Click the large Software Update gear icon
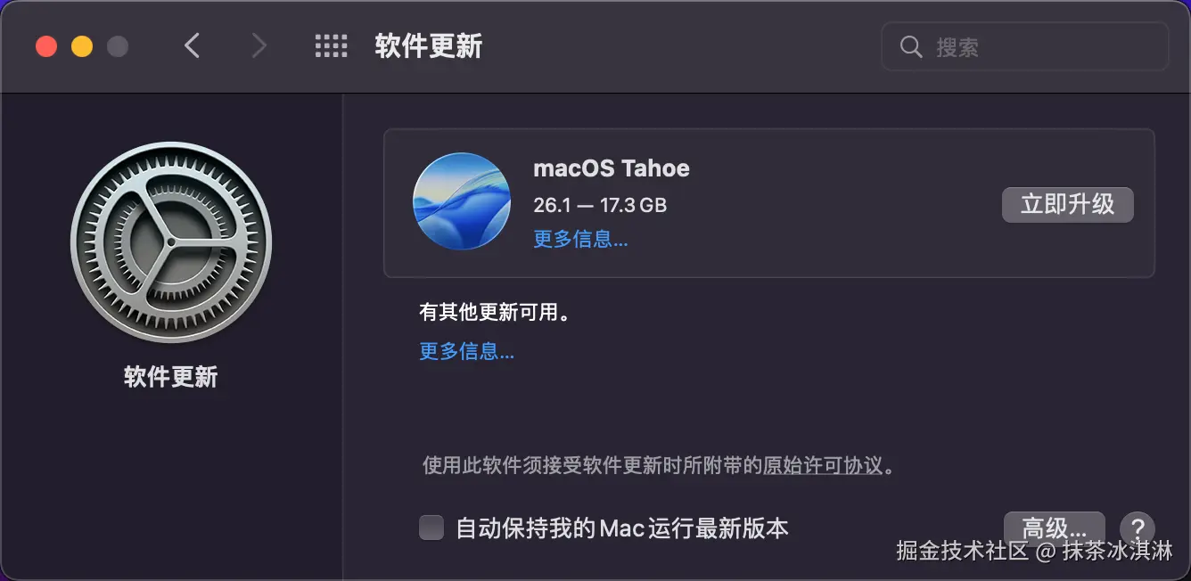Image resolution: width=1191 pixels, height=581 pixels. pyautogui.click(x=171, y=242)
